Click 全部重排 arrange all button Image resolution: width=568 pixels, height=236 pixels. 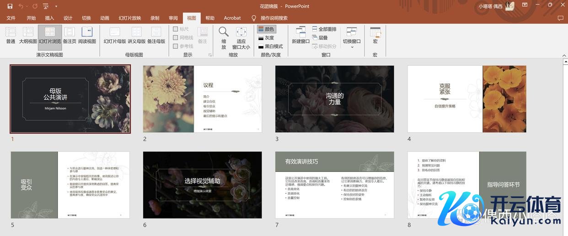(x=324, y=29)
